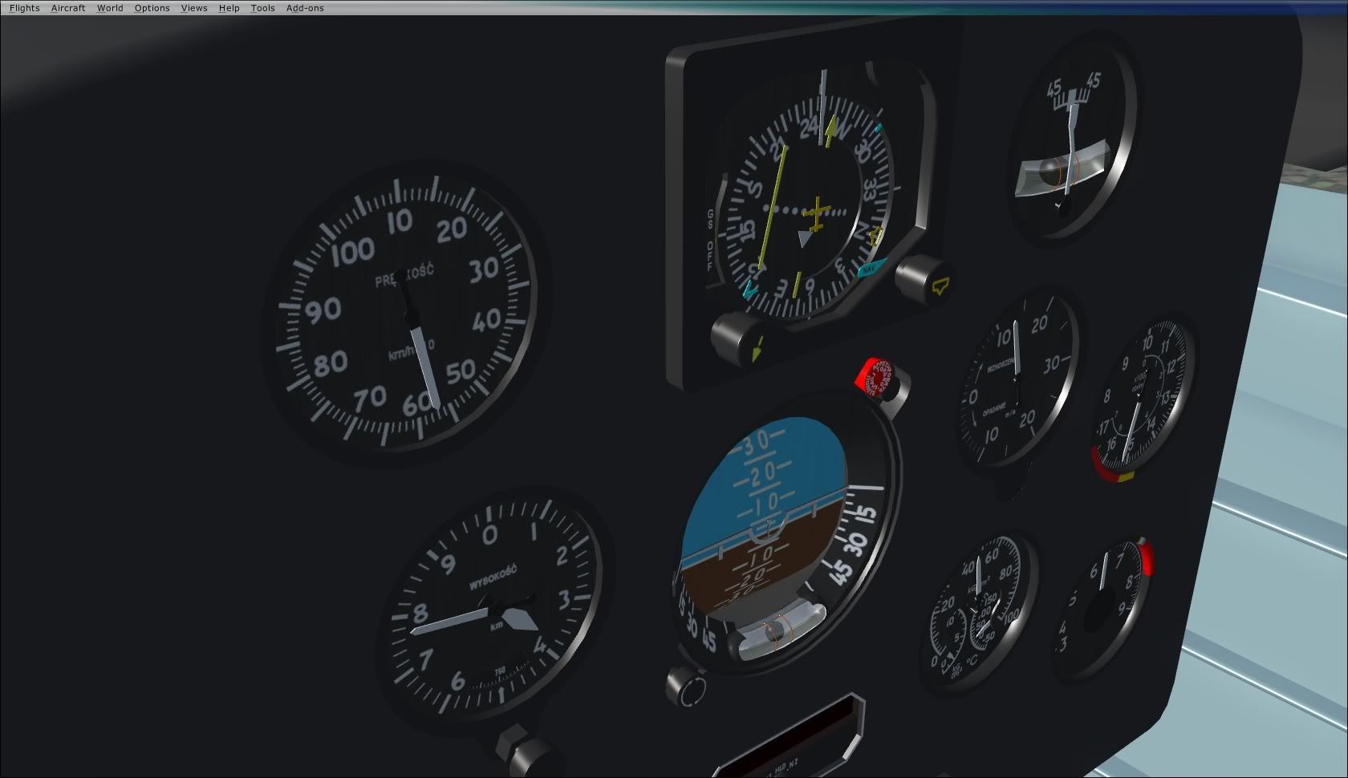Image resolution: width=1348 pixels, height=778 pixels.
Task: Open the Views menu
Action: coord(194,8)
